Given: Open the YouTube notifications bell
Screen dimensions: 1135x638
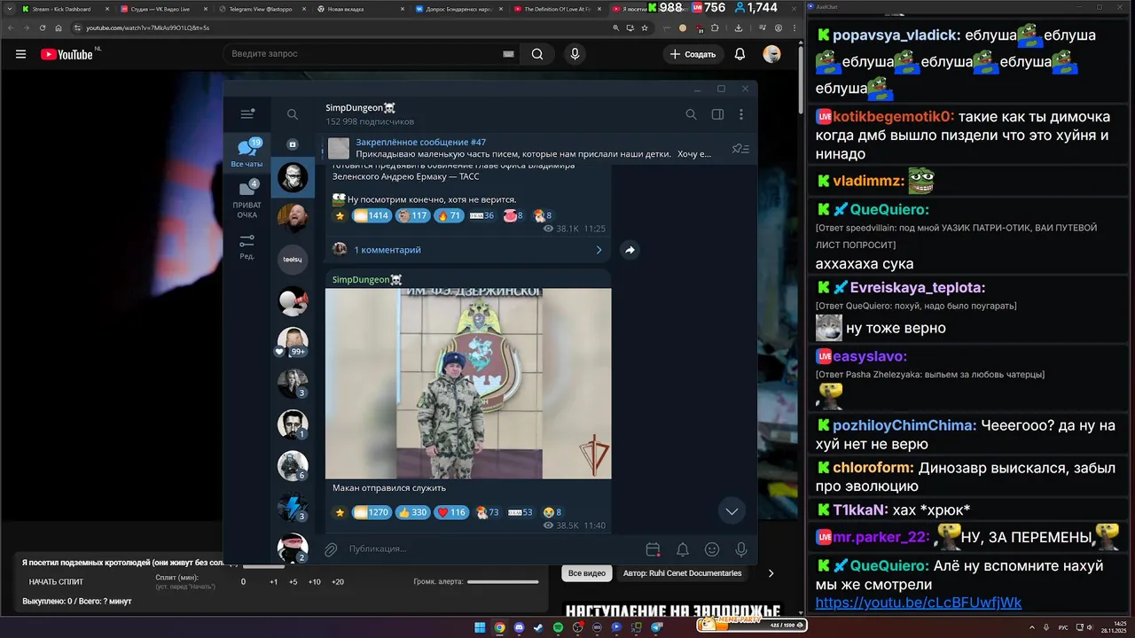Looking at the screenshot, I should coord(740,54).
